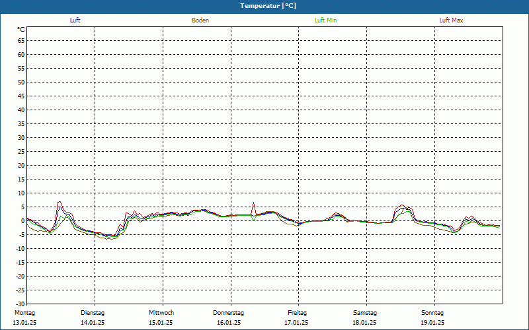Click the 35 value on temperature axis
The height and width of the screenshot is (330, 529).
[x=21, y=124]
